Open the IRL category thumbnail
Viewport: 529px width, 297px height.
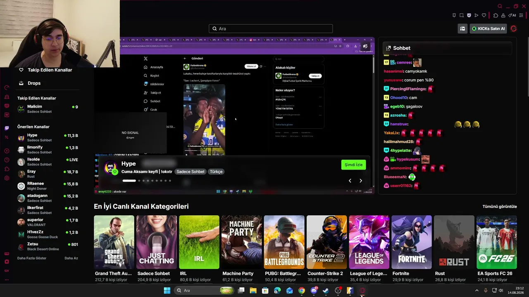[x=199, y=242]
